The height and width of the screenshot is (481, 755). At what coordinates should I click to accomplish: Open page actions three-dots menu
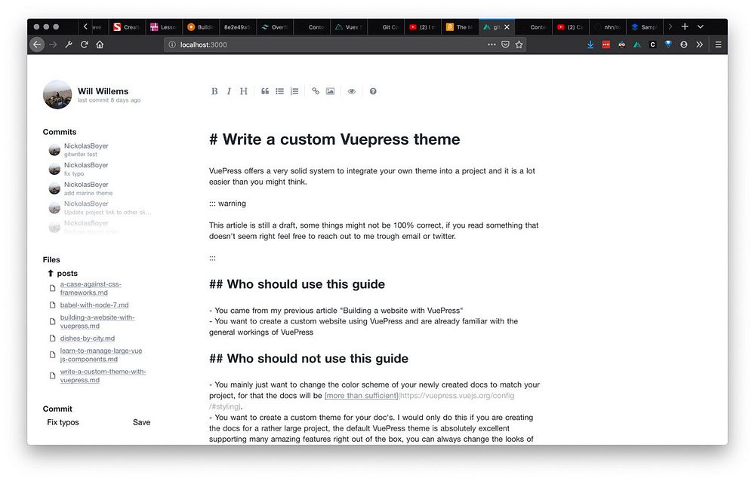492,44
